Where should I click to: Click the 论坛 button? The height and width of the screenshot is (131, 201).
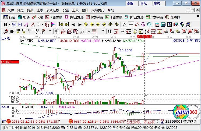tap(146, 3)
